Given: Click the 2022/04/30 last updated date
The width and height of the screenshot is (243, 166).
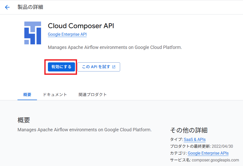Looking at the screenshot, I should (x=222, y=146).
